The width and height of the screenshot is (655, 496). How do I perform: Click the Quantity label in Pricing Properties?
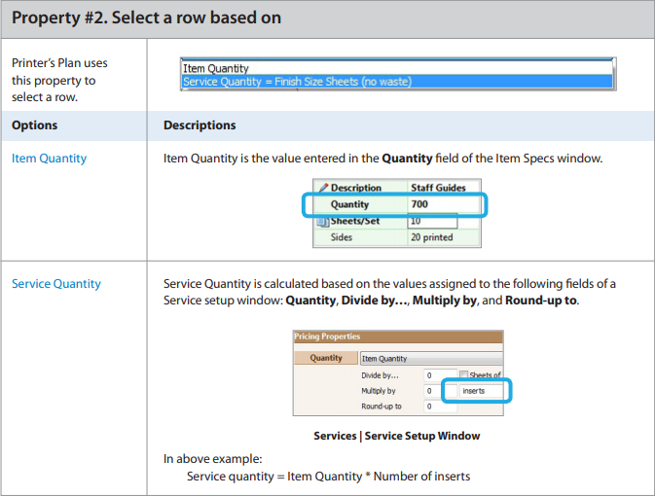click(326, 358)
